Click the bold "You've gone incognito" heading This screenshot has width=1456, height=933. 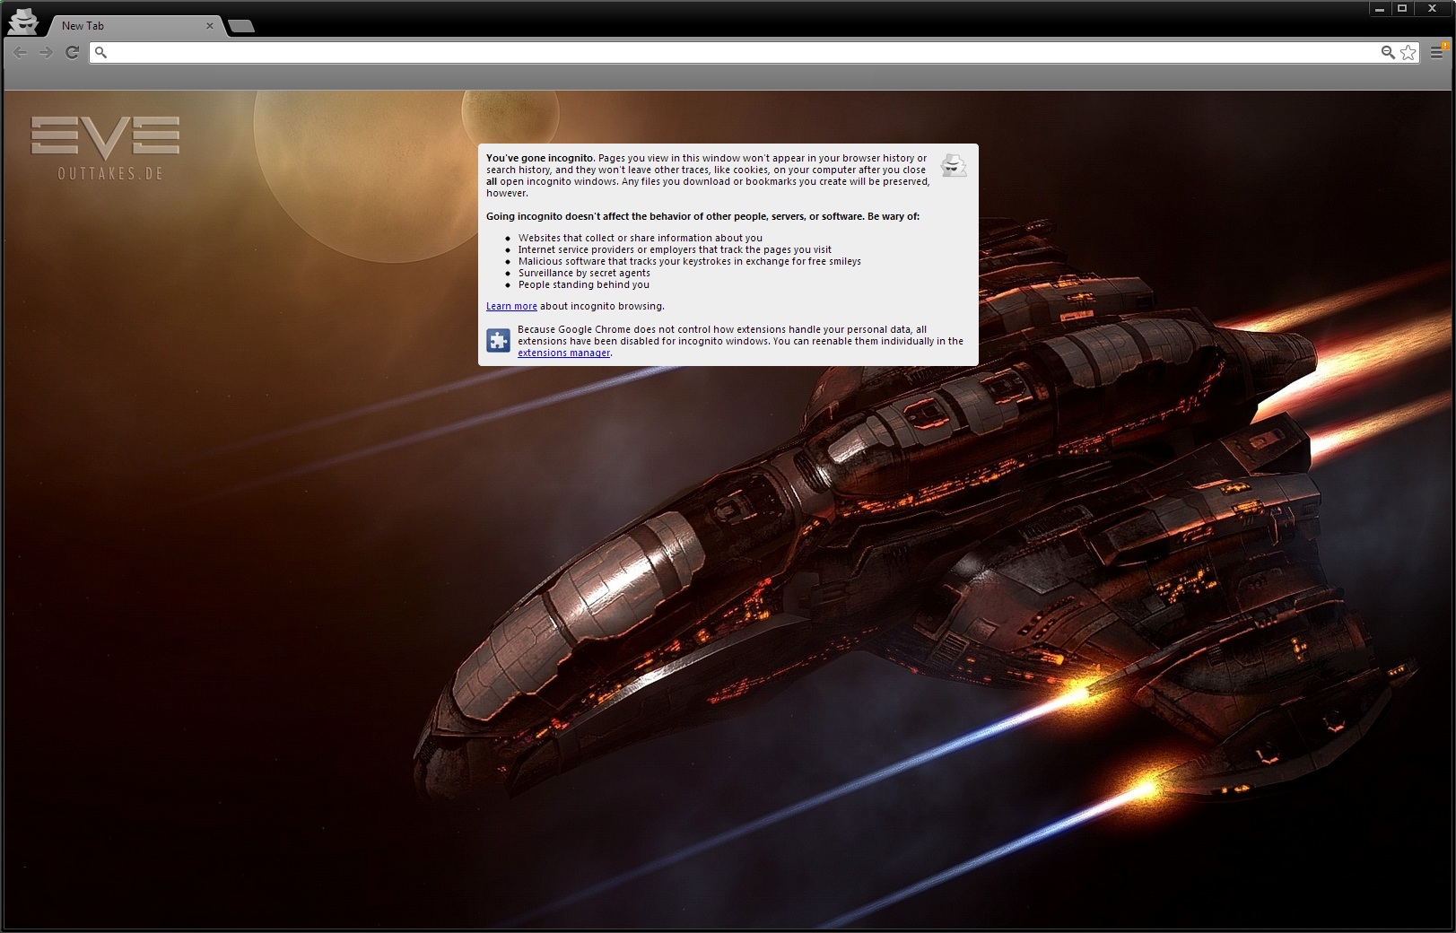click(540, 159)
